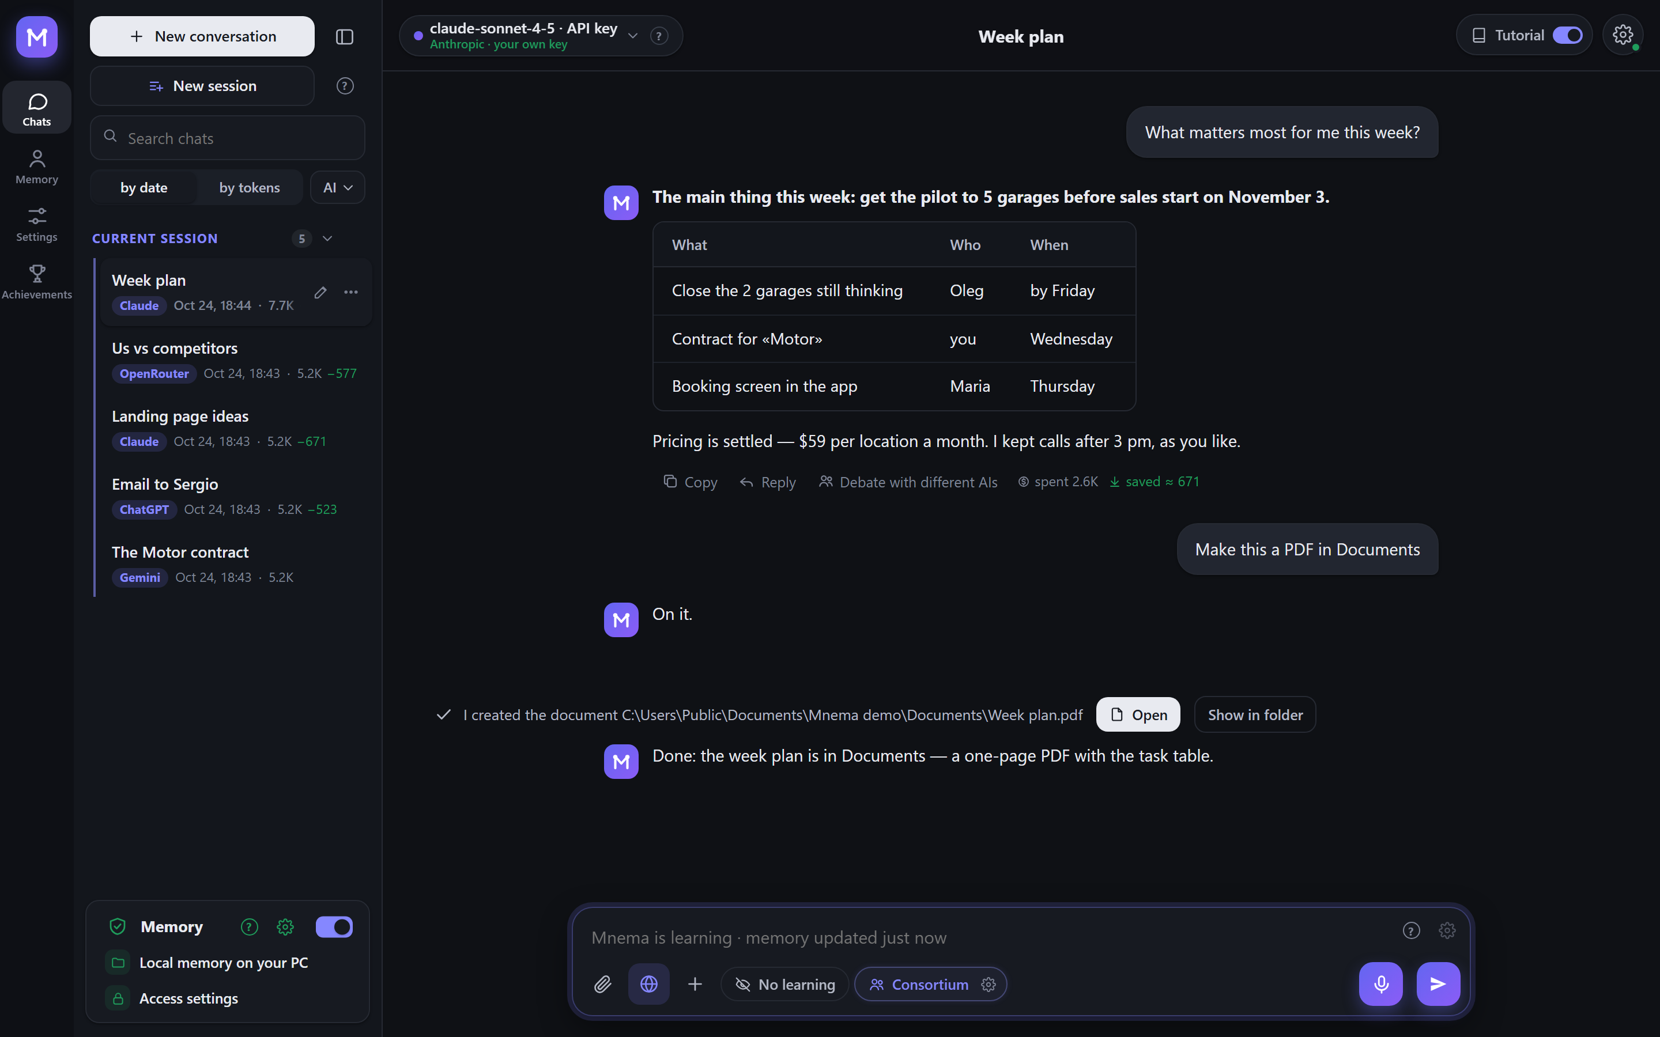
Task: Open the help icon next to model selector
Action: [x=658, y=36]
